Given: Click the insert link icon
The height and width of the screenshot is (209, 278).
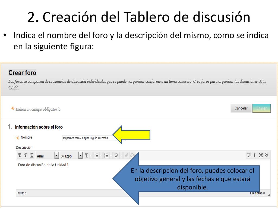Looking at the screenshot, I should click(x=126, y=155).
